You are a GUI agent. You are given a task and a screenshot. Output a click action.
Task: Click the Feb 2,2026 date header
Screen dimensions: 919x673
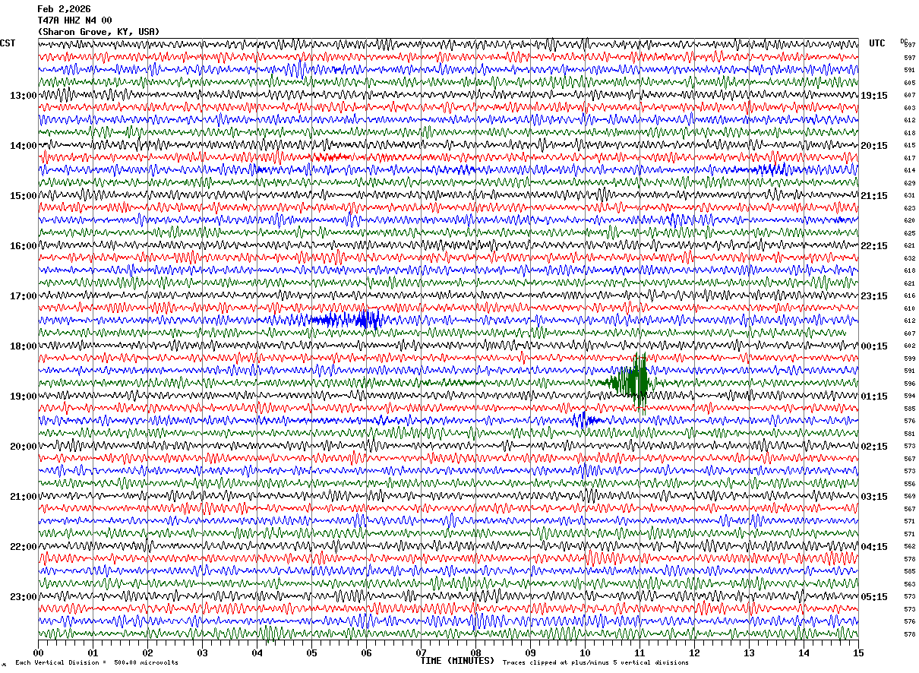point(64,9)
